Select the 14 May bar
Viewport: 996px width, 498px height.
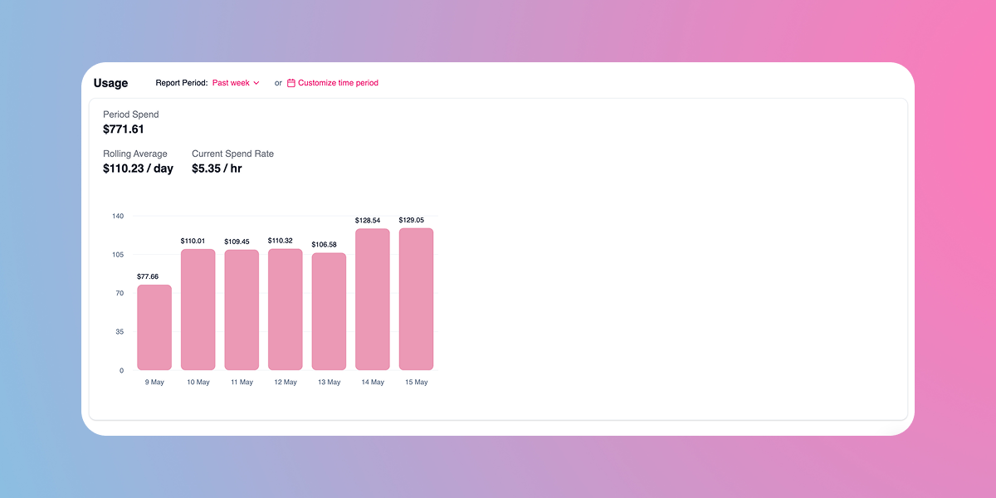pos(373,300)
